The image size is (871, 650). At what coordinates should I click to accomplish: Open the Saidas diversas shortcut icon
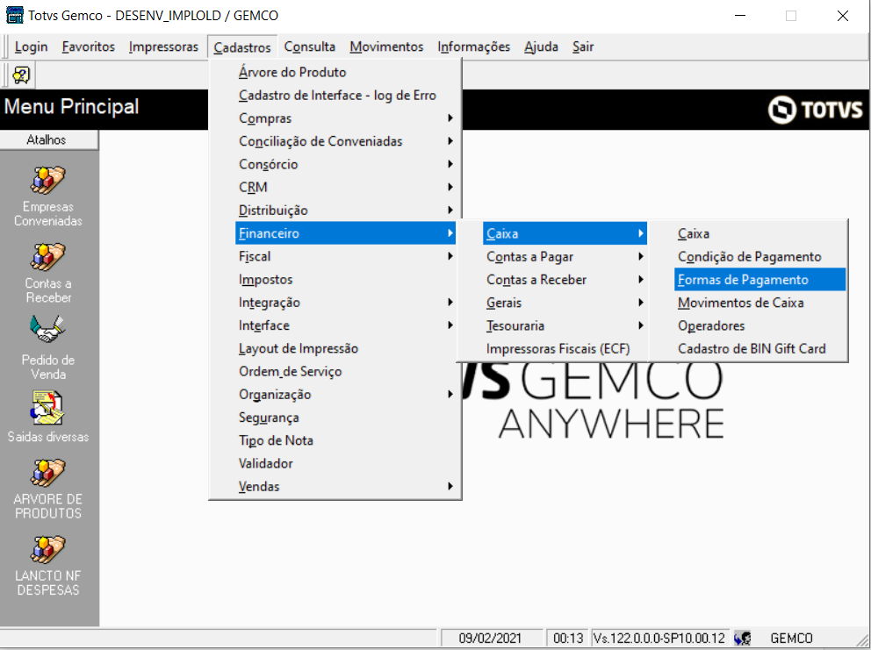47,408
